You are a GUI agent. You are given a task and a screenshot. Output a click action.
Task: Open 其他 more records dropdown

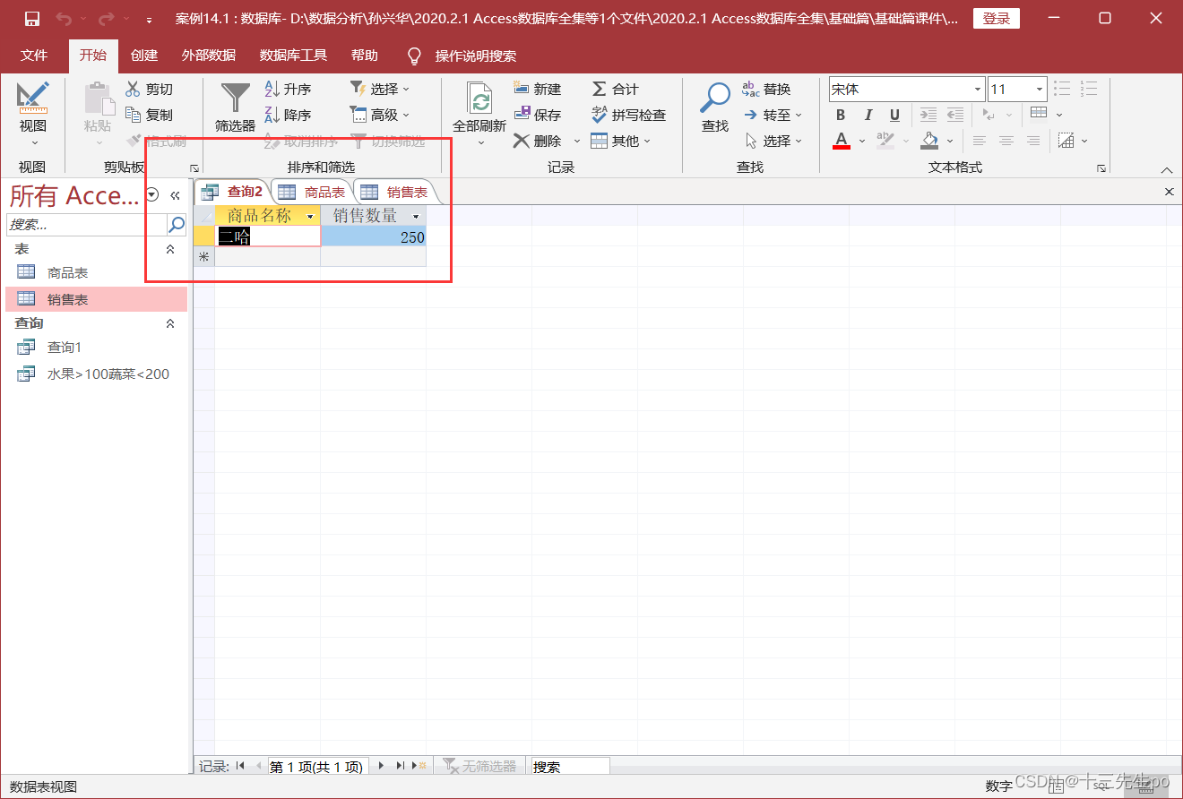point(621,141)
